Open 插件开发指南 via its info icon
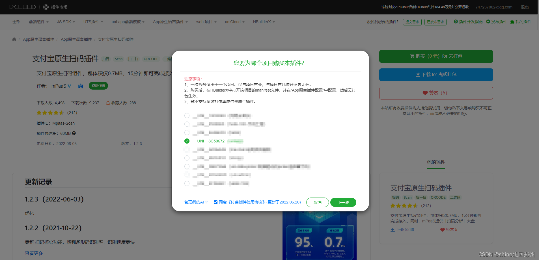This screenshot has height=260, width=539. pyautogui.click(x=455, y=22)
